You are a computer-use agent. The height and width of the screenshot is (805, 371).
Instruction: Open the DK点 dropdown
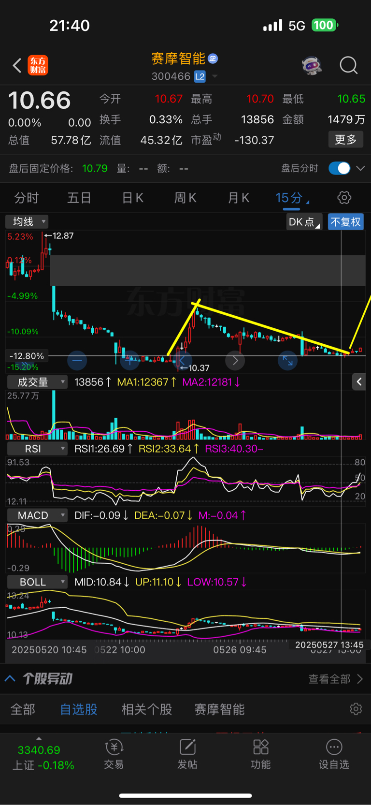point(304,222)
